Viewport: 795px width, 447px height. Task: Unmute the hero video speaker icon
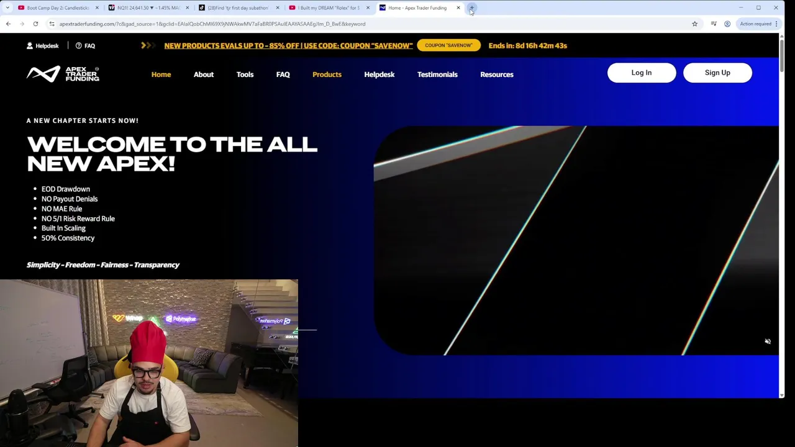768,341
